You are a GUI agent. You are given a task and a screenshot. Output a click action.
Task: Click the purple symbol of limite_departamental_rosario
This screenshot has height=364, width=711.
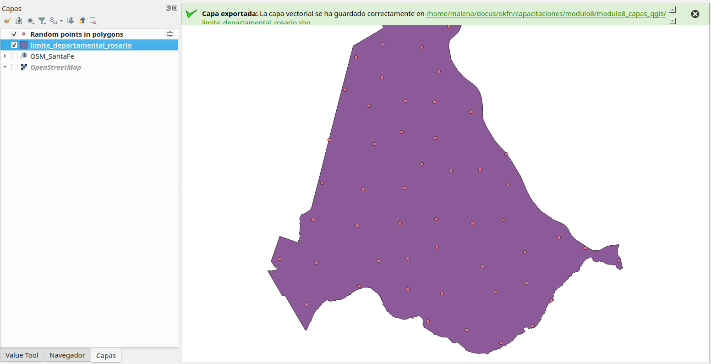pyautogui.click(x=24, y=45)
